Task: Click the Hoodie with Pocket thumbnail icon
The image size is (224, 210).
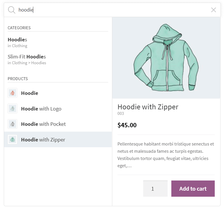Action: coord(12,124)
